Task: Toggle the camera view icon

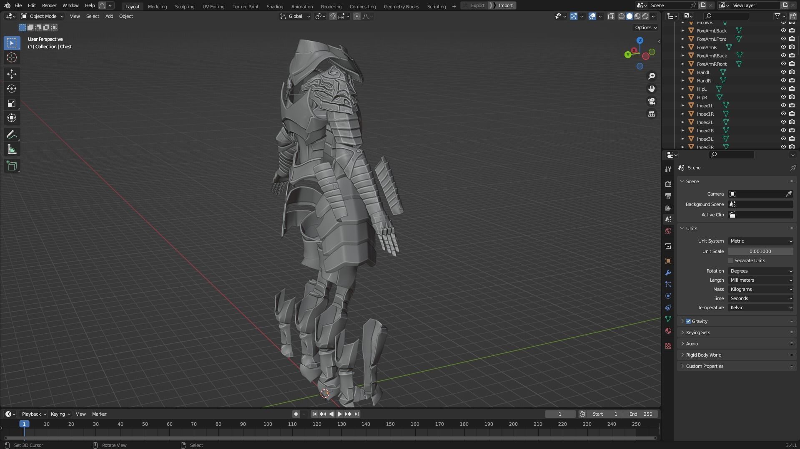Action: click(652, 101)
